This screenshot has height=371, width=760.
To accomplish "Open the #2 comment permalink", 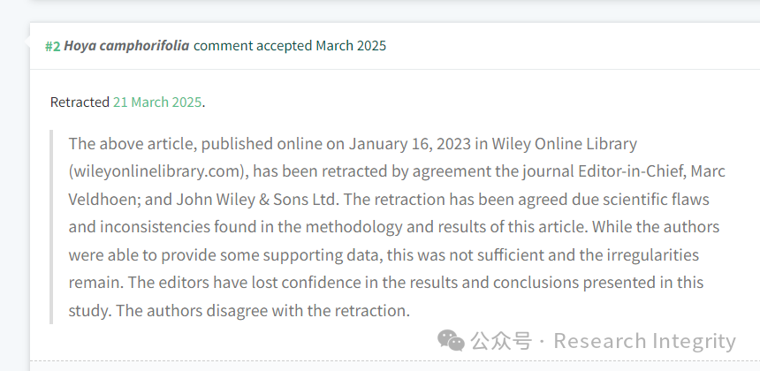I will (x=53, y=46).
